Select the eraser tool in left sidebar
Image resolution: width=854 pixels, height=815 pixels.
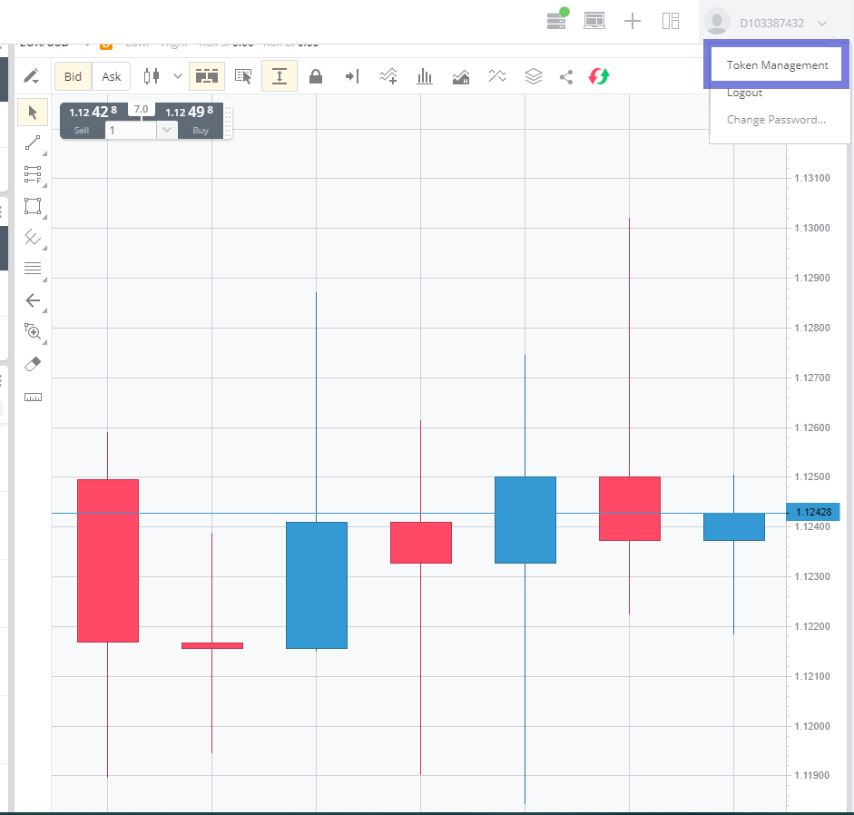[33, 364]
